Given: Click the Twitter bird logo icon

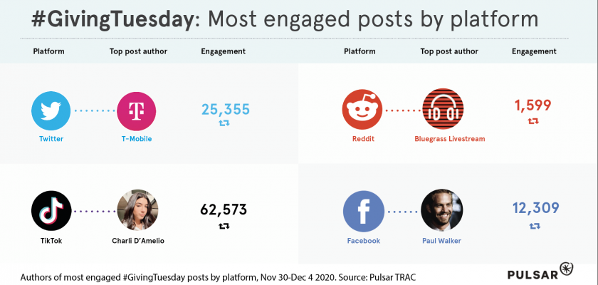Looking at the screenshot, I should [x=51, y=111].
